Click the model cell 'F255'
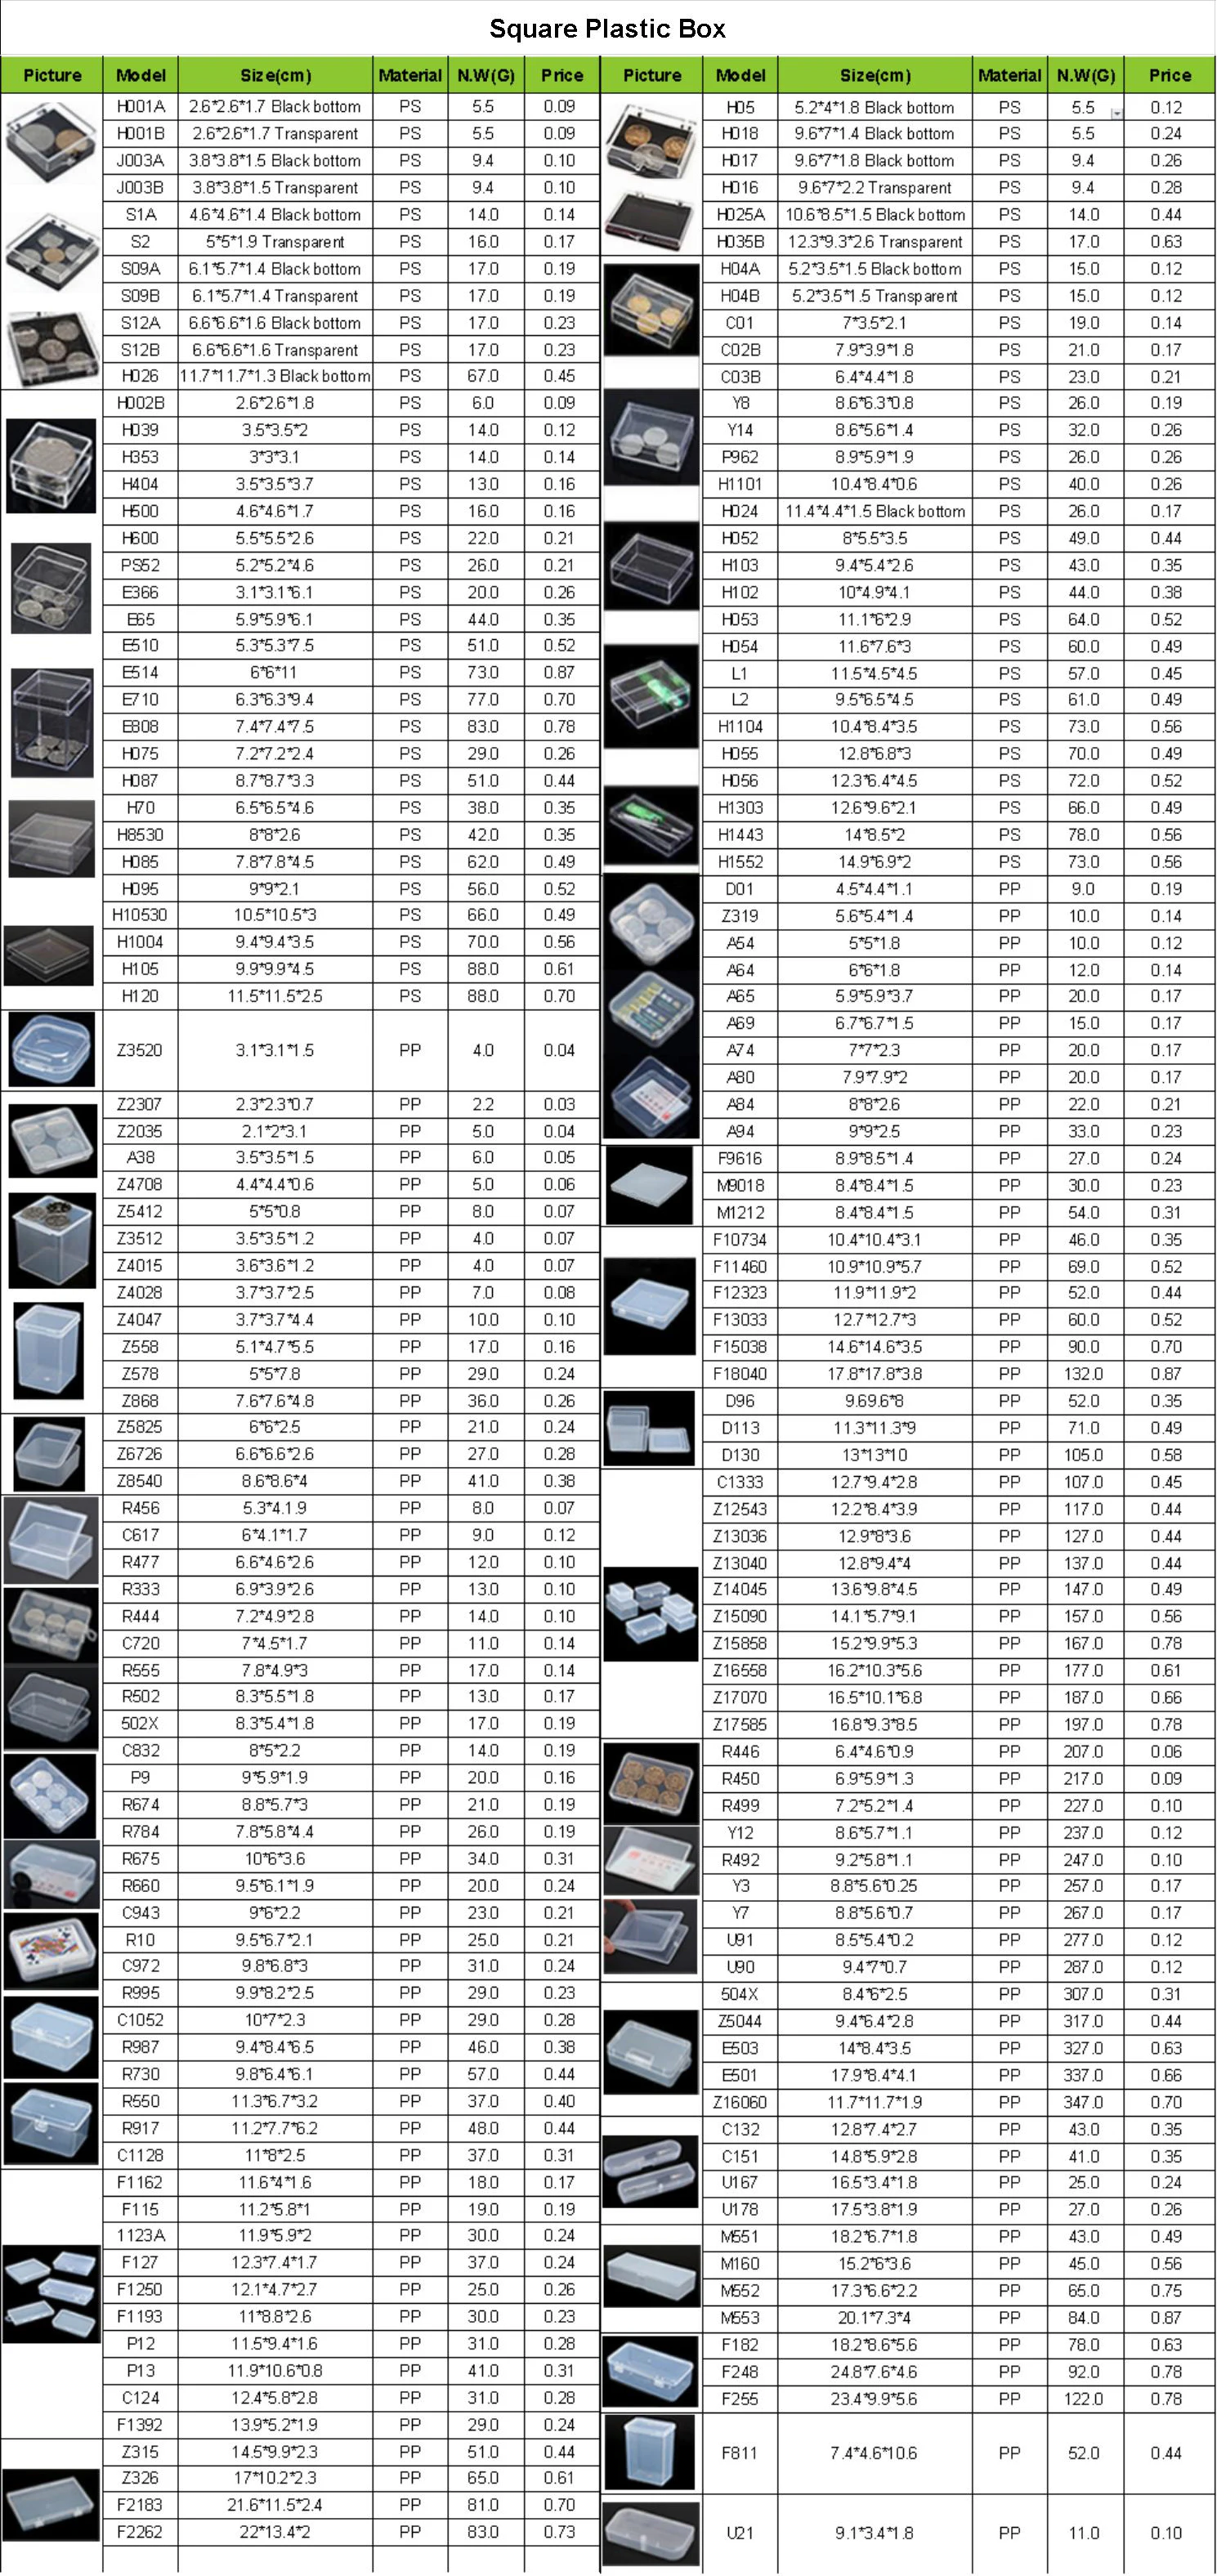Image resolution: width=1217 pixels, height=2576 pixels. (740, 2399)
